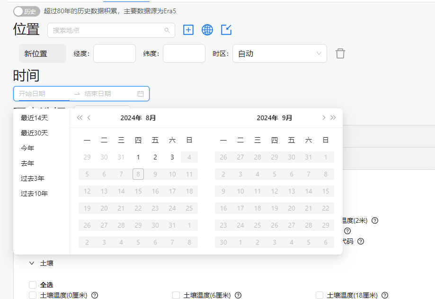Click the add location plus icon
Image resolution: width=435 pixels, height=299 pixels.
click(x=188, y=30)
